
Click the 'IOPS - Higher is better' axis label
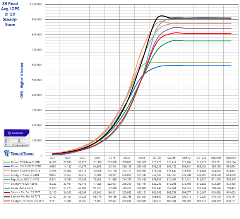tap(22, 80)
